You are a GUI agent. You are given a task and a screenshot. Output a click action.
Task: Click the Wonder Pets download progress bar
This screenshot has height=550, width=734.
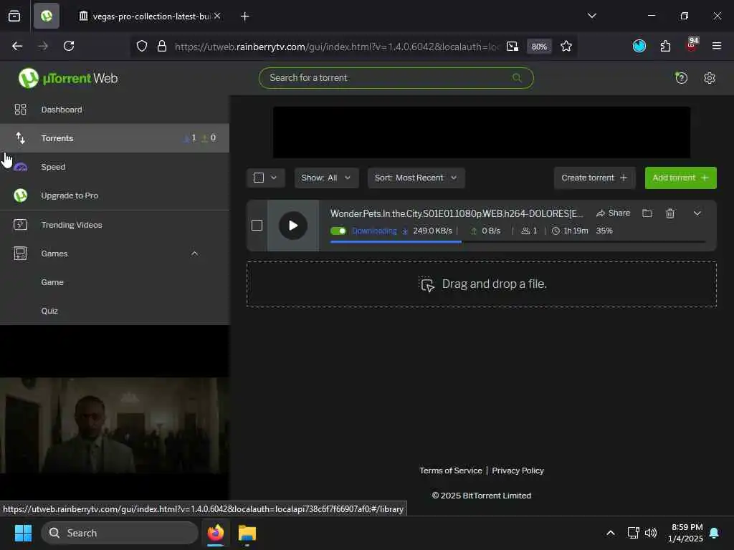click(x=518, y=242)
